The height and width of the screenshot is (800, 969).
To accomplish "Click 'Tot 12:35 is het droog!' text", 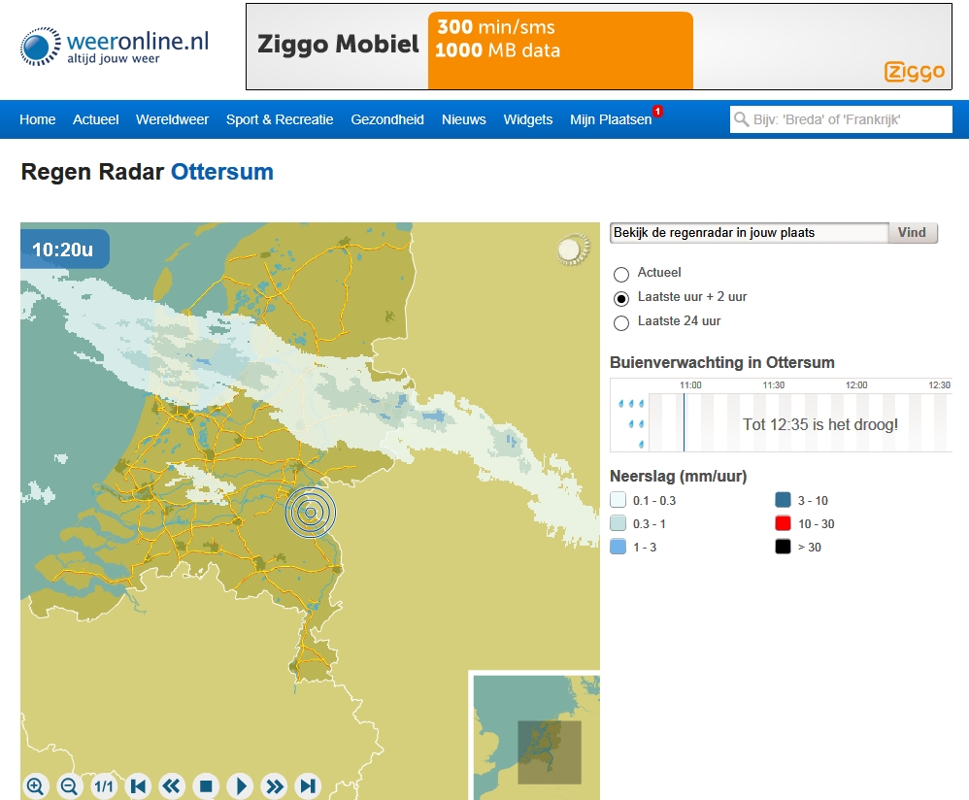I will 820,424.
